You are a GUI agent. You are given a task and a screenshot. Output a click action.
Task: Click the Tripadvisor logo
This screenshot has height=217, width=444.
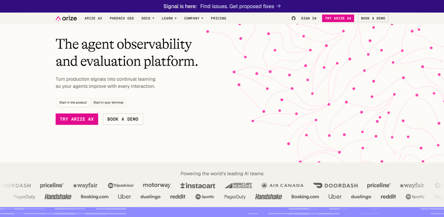121,185
